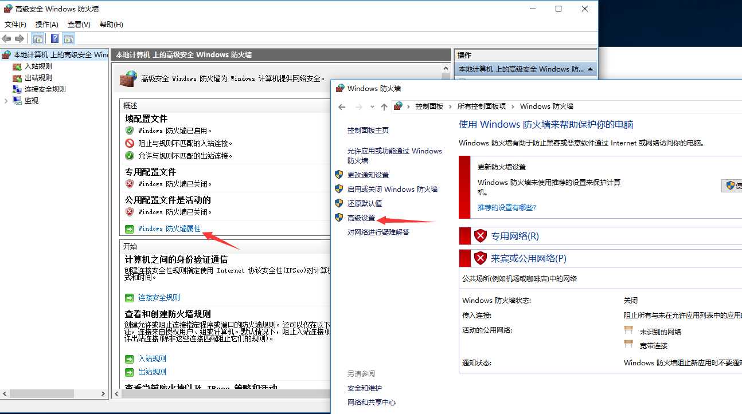This screenshot has height=414, width=742.
Task: Click the red block icon beside 阻止与规则不匹配的入站连接
Action: (130, 143)
